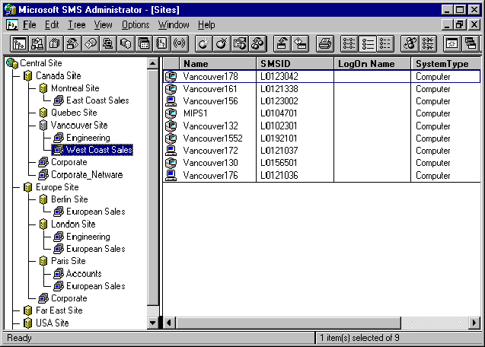This screenshot has height=347, width=485.
Task: Select Accounts under Paris Site
Action: click(x=84, y=273)
